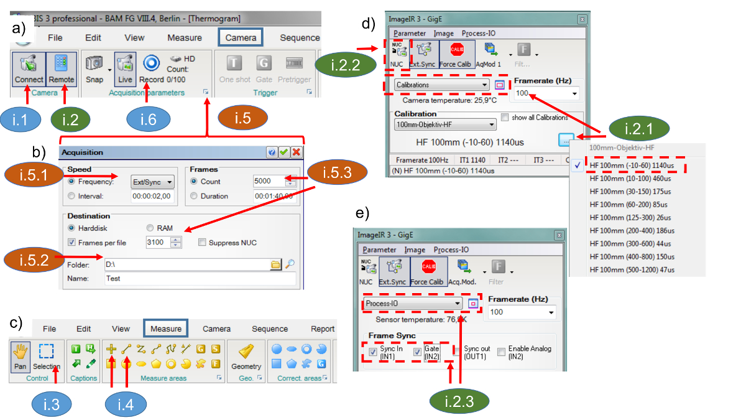746x420 pixels.
Task: Open Measure tab in lower ribbon
Action: coord(166,329)
